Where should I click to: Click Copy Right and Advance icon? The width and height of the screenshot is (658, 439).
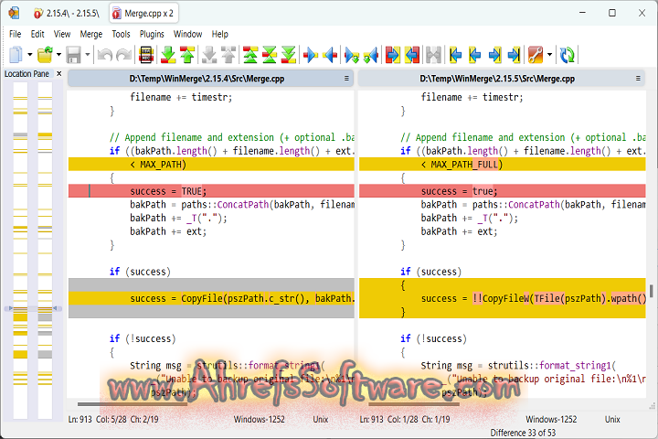click(x=352, y=55)
